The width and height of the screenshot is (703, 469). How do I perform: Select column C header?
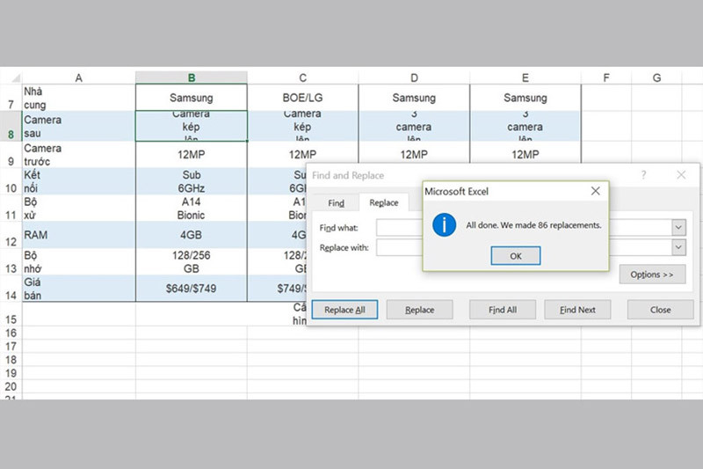302,77
